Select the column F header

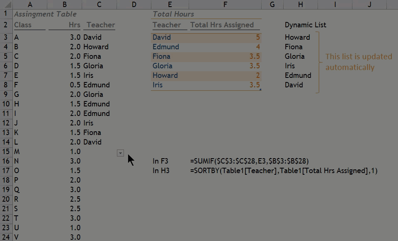(x=225, y=5)
